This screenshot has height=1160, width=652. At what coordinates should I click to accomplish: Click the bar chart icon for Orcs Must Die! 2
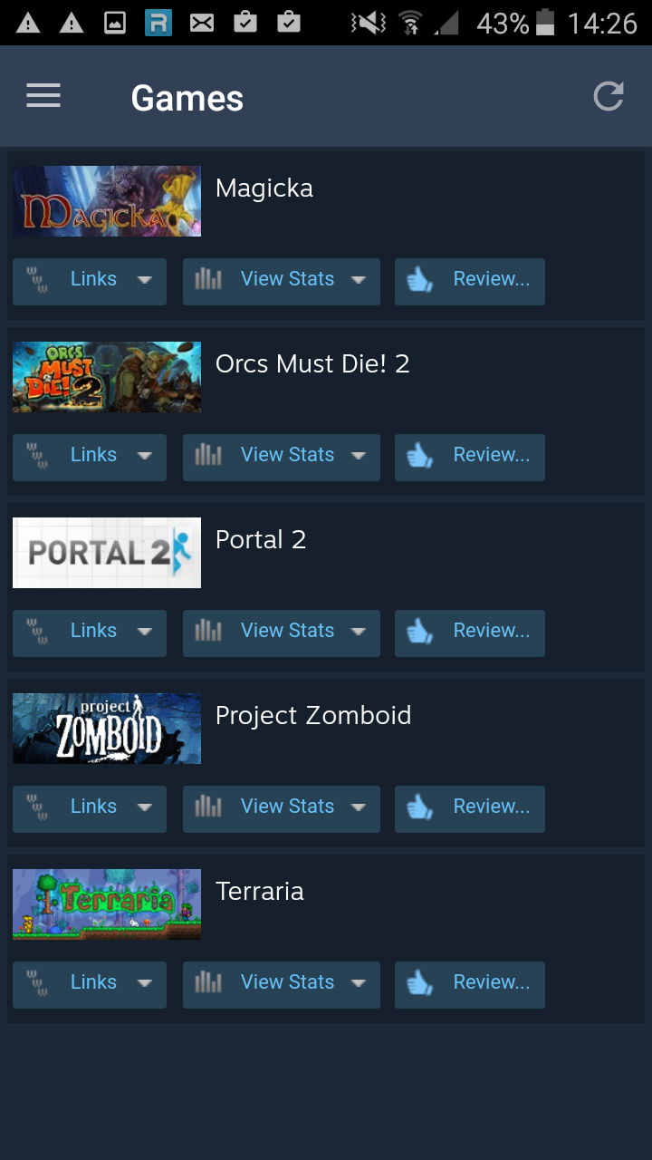(208, 456)
